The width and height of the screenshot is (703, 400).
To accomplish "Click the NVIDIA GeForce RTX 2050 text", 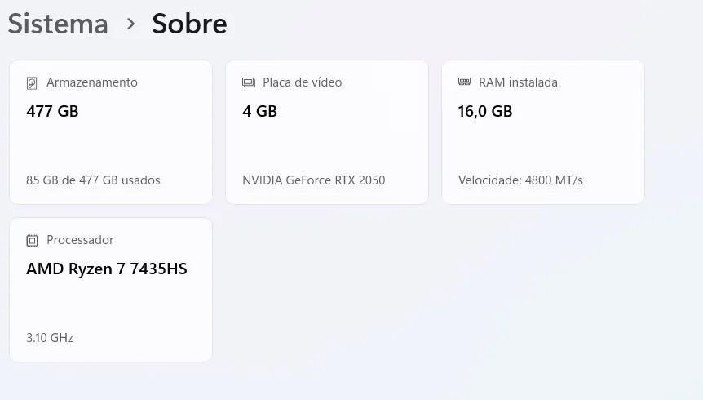I will click(x=313, y=180).
